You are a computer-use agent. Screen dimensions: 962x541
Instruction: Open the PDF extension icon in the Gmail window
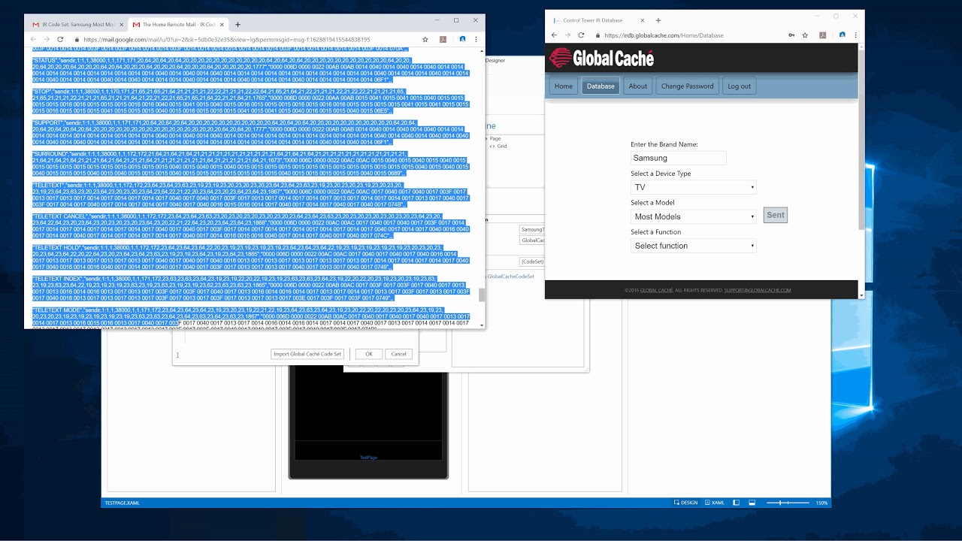click(x=443, y=39)
